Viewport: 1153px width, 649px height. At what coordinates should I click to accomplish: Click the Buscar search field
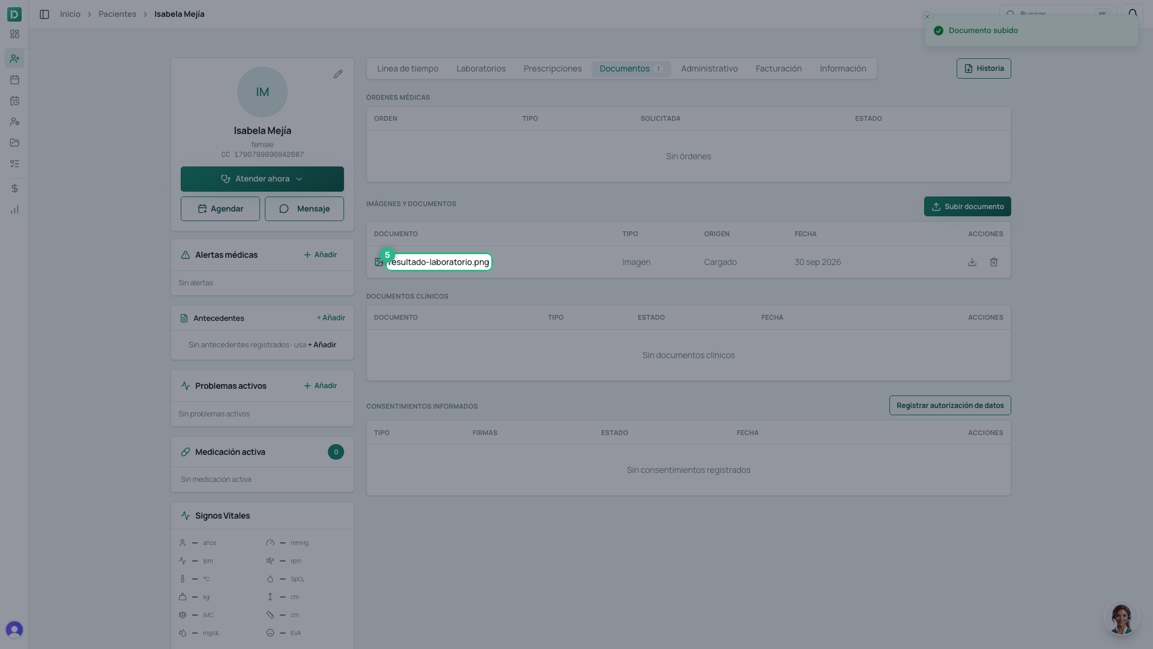pyautogui.click(x=1057, y=13)
